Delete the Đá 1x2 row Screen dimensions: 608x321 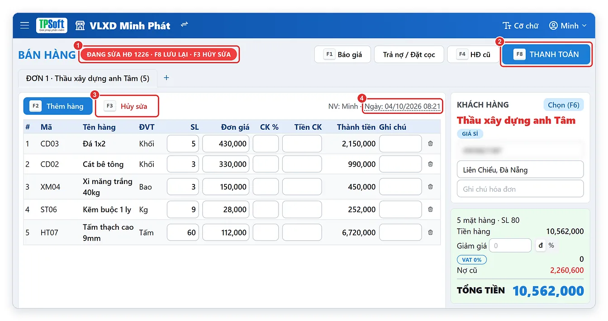(430, 144)
